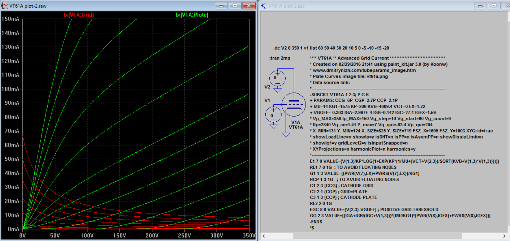Maximize the VT61A plot-2.raw window

click(x=235, y=6)
